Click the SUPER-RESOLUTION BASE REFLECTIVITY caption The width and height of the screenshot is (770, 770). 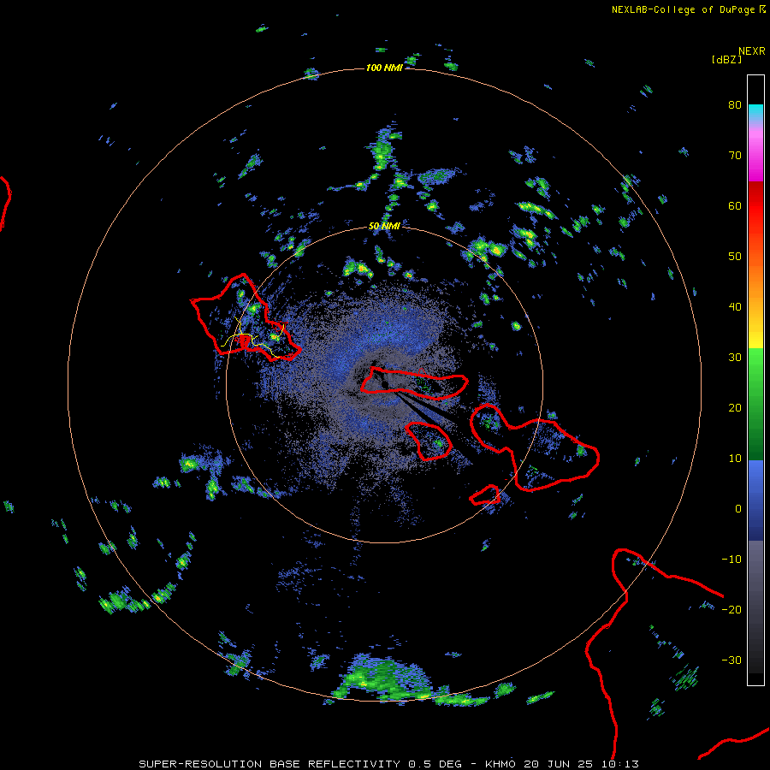tap(269, 764)
